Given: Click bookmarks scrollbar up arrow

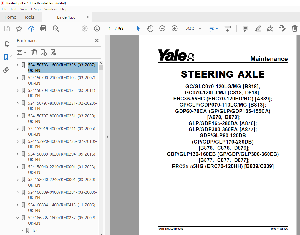Looking at the screenshot, I should 101,63.
